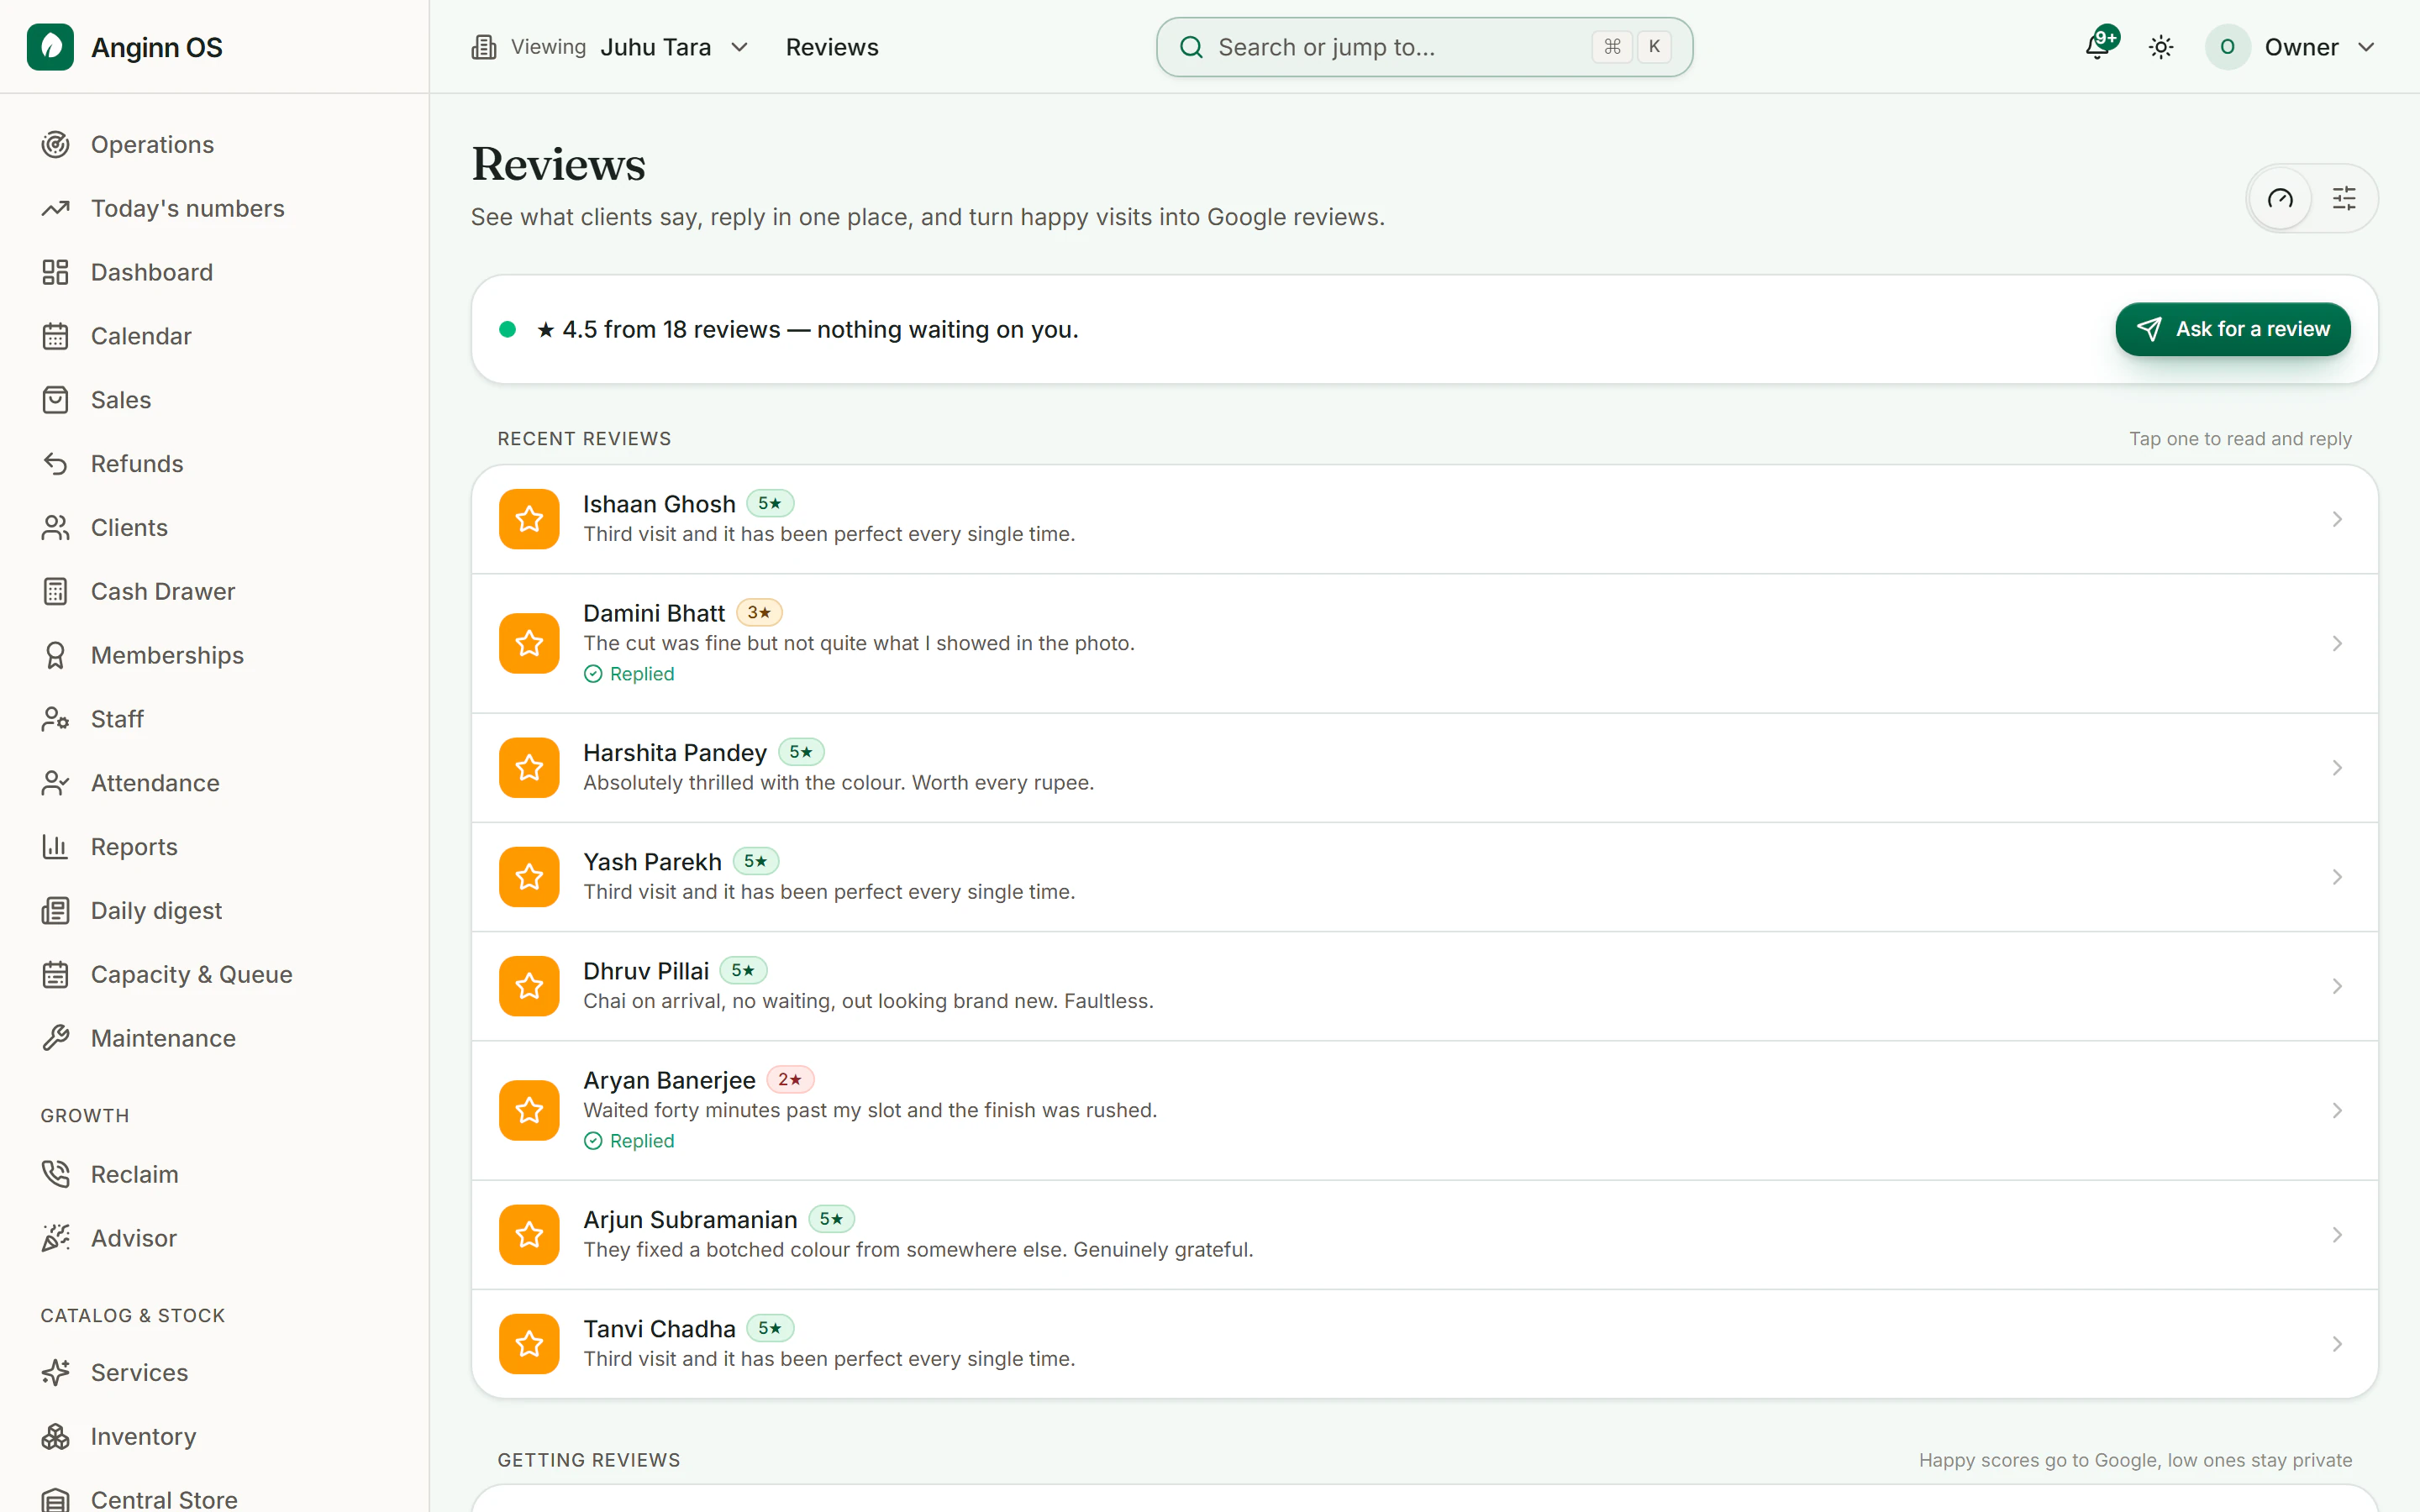Click Ask for a review button

tap(2233, 329)
